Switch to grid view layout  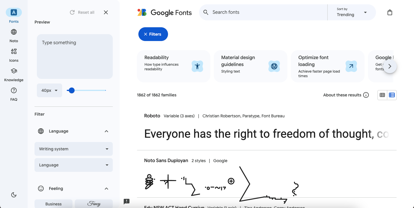[x=382, y=95]
